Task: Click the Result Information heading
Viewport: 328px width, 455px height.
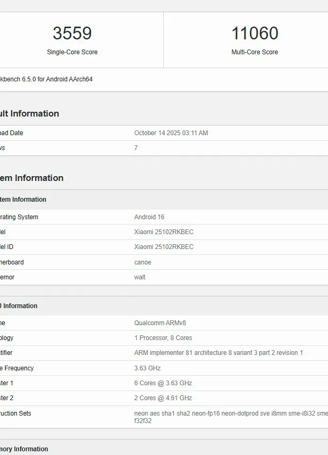Action: tap(29, 113)
